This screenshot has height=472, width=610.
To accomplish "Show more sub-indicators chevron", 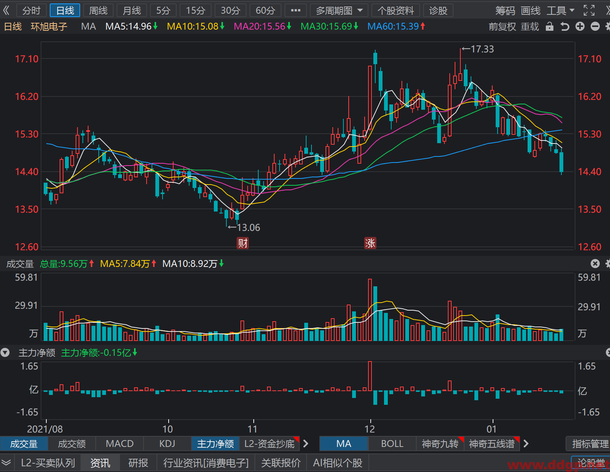I will pos(306,444).
